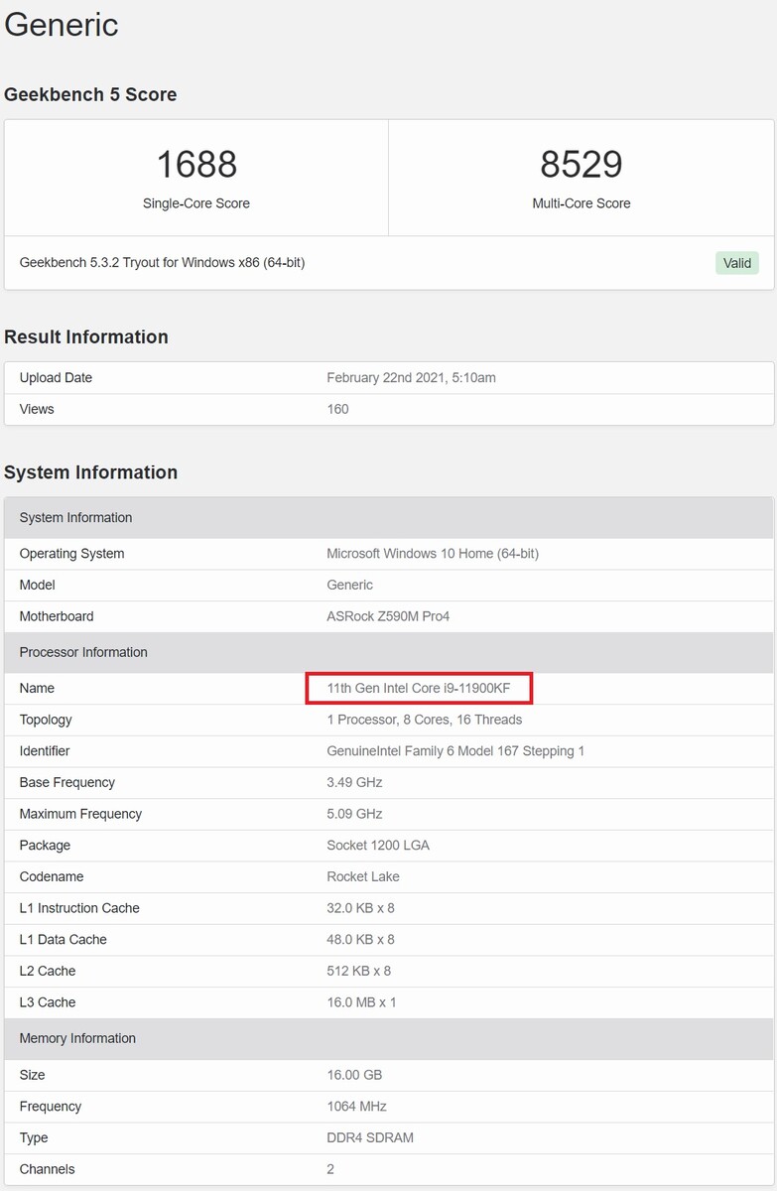Screen dimensions: 777x1191
Task: Click the Identifier label
Action: [45, 751]
